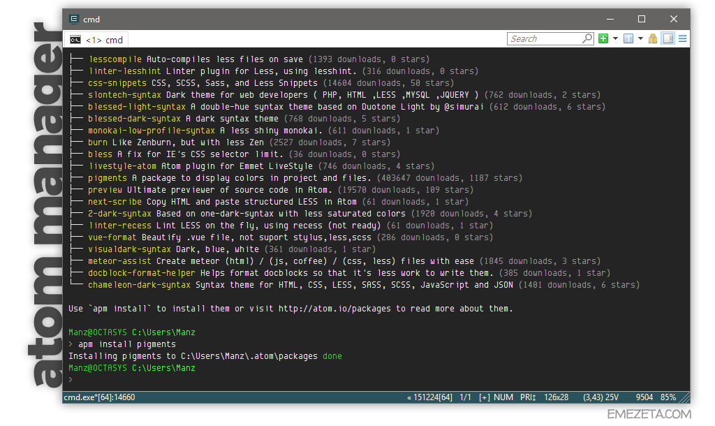Click the PRI priority indicator
This screenshot has height=426, width=715.
(528, 397)
